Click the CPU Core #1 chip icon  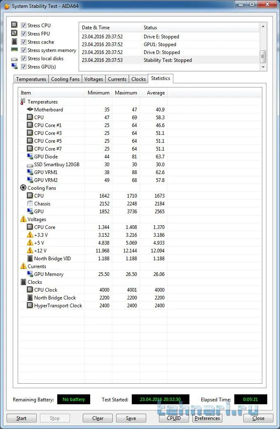30,125
